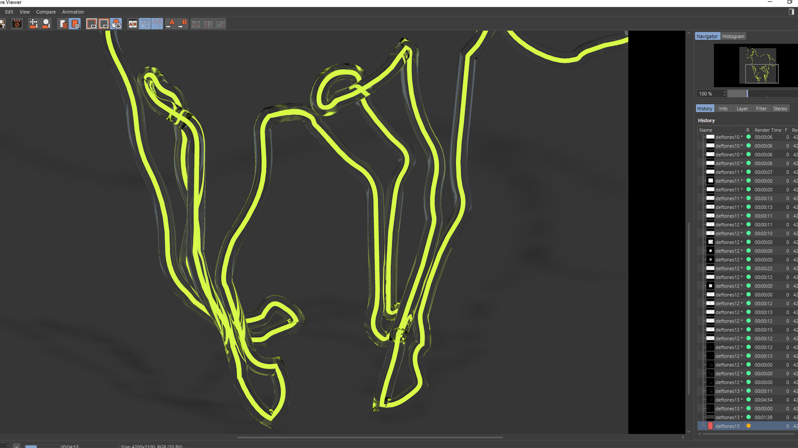Switch to the Filter tab
The width and height of the screenshot is (798, 448).
[x=761, y=109]
